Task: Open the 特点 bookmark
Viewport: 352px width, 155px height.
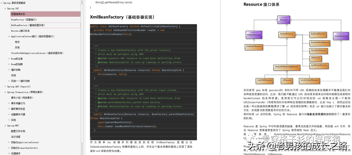Action: coord(17,42)
